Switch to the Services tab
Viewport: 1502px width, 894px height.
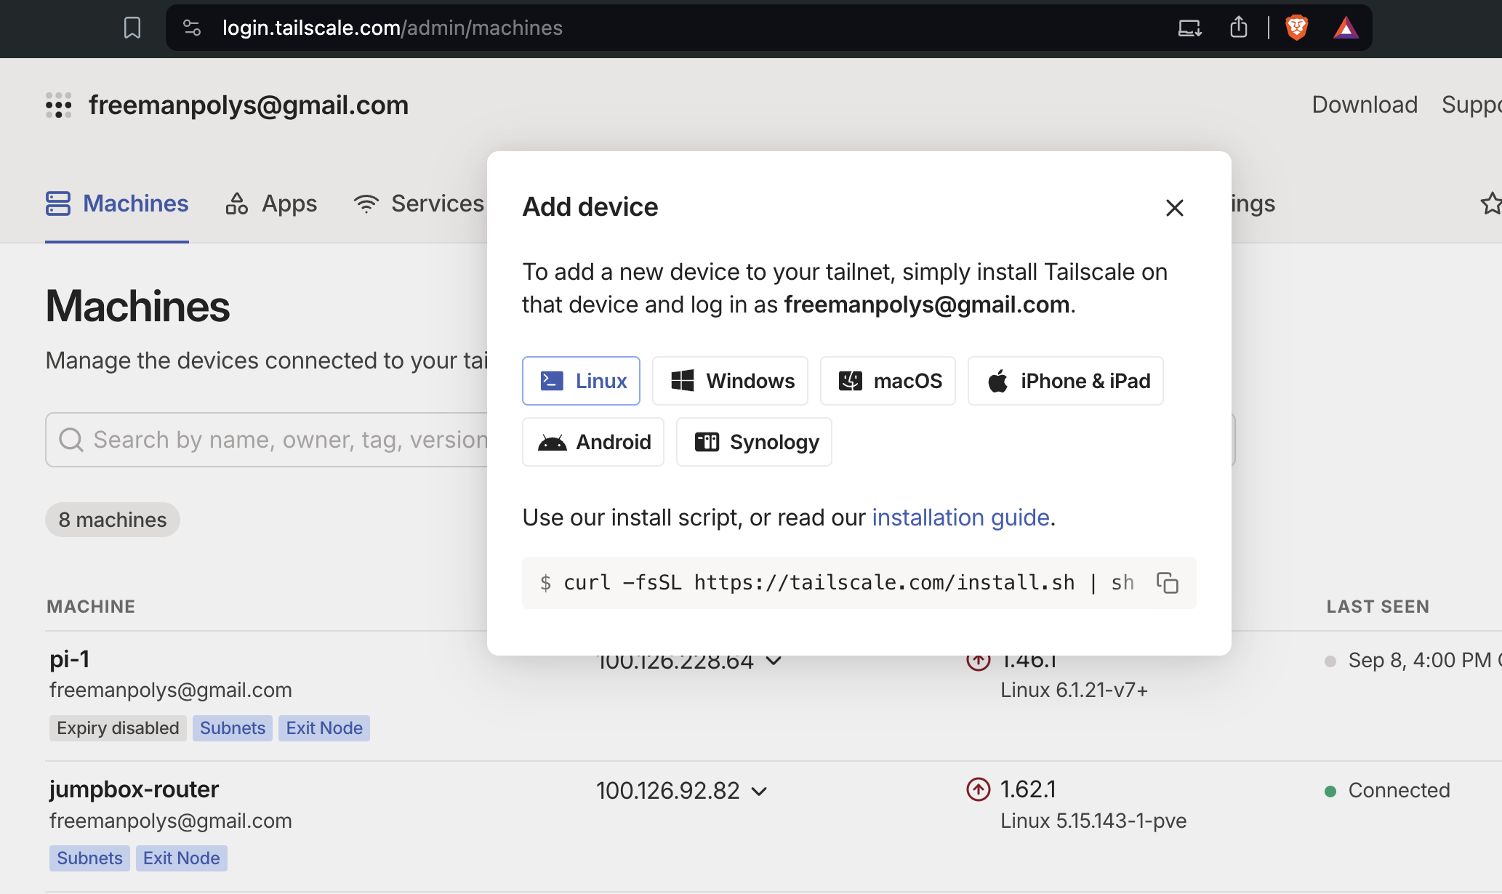pos(419,204)
